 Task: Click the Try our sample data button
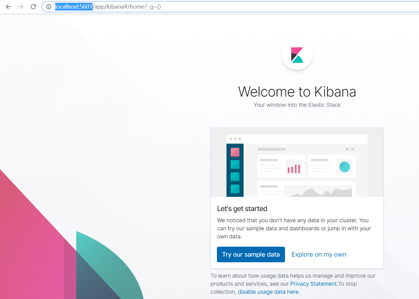[251, 254]
